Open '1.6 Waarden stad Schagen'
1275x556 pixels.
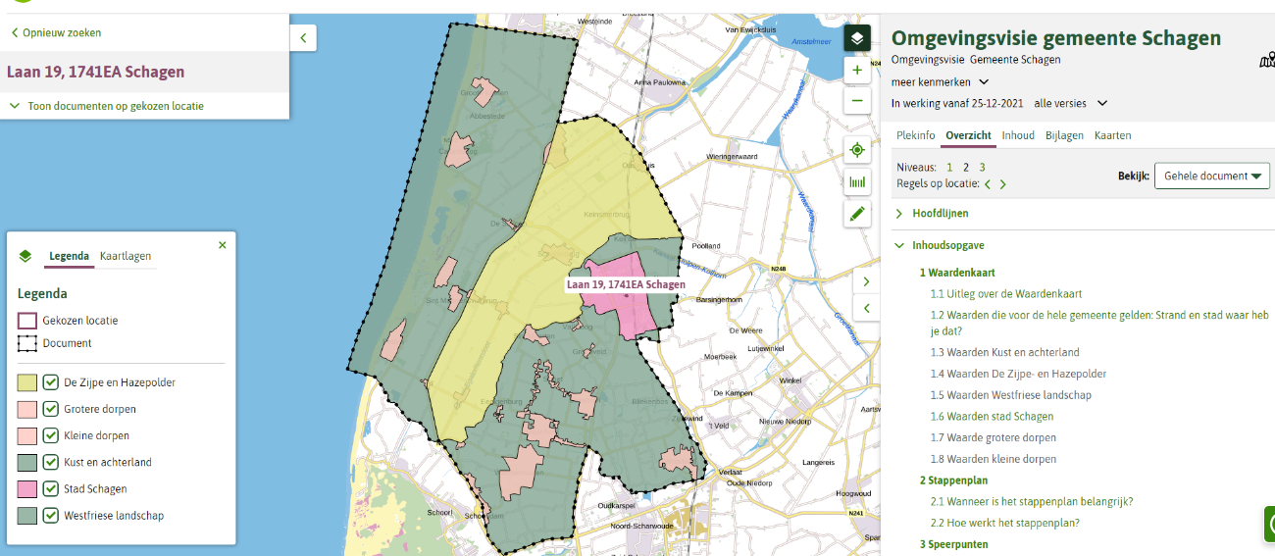993,417
